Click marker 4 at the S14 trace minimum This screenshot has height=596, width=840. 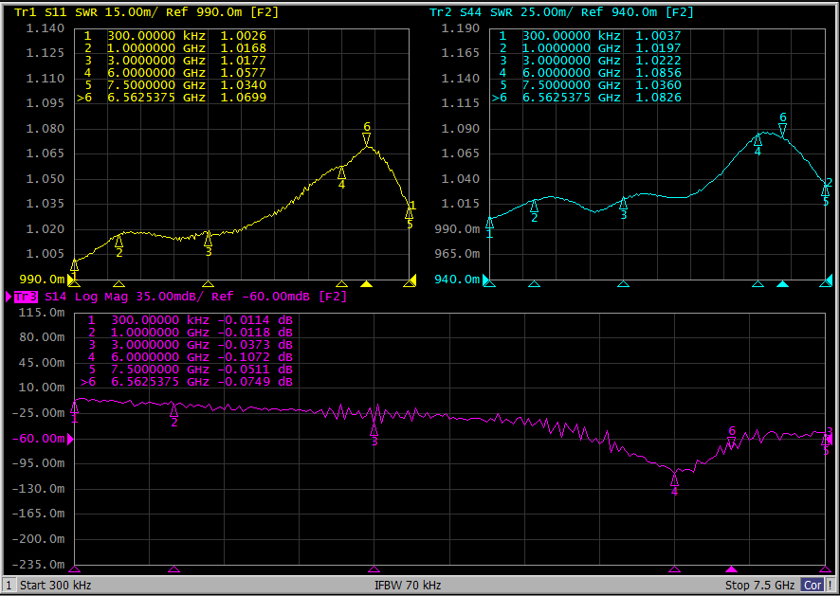pos(674,478)
